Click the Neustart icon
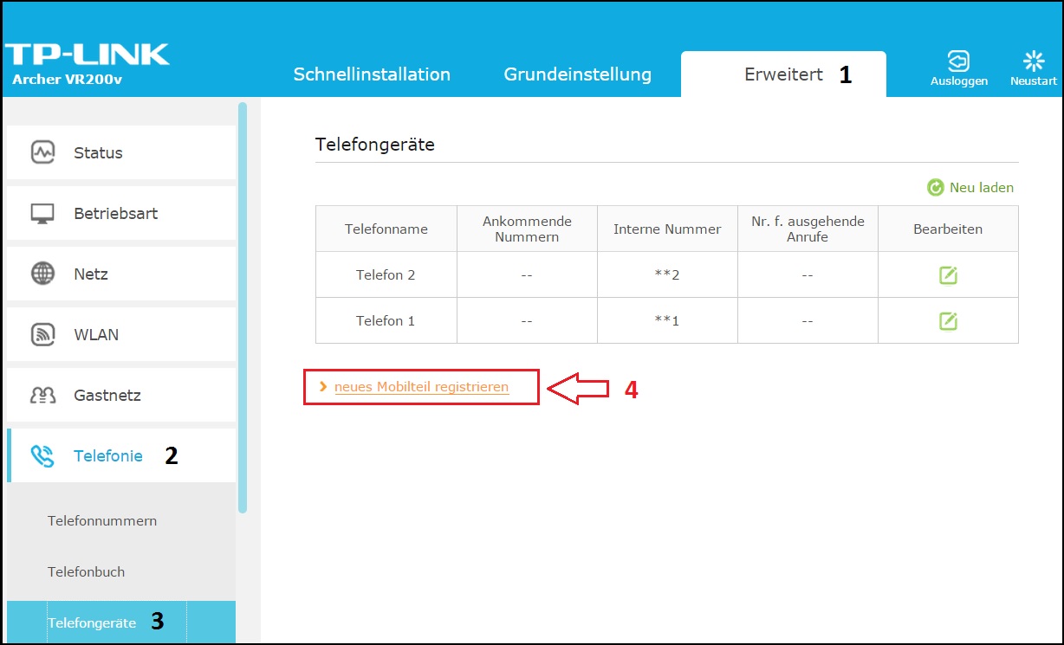1064x645 pixels. [1033, 59]
